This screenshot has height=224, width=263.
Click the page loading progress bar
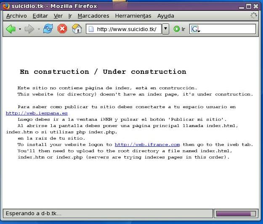[x=236, y=214]
